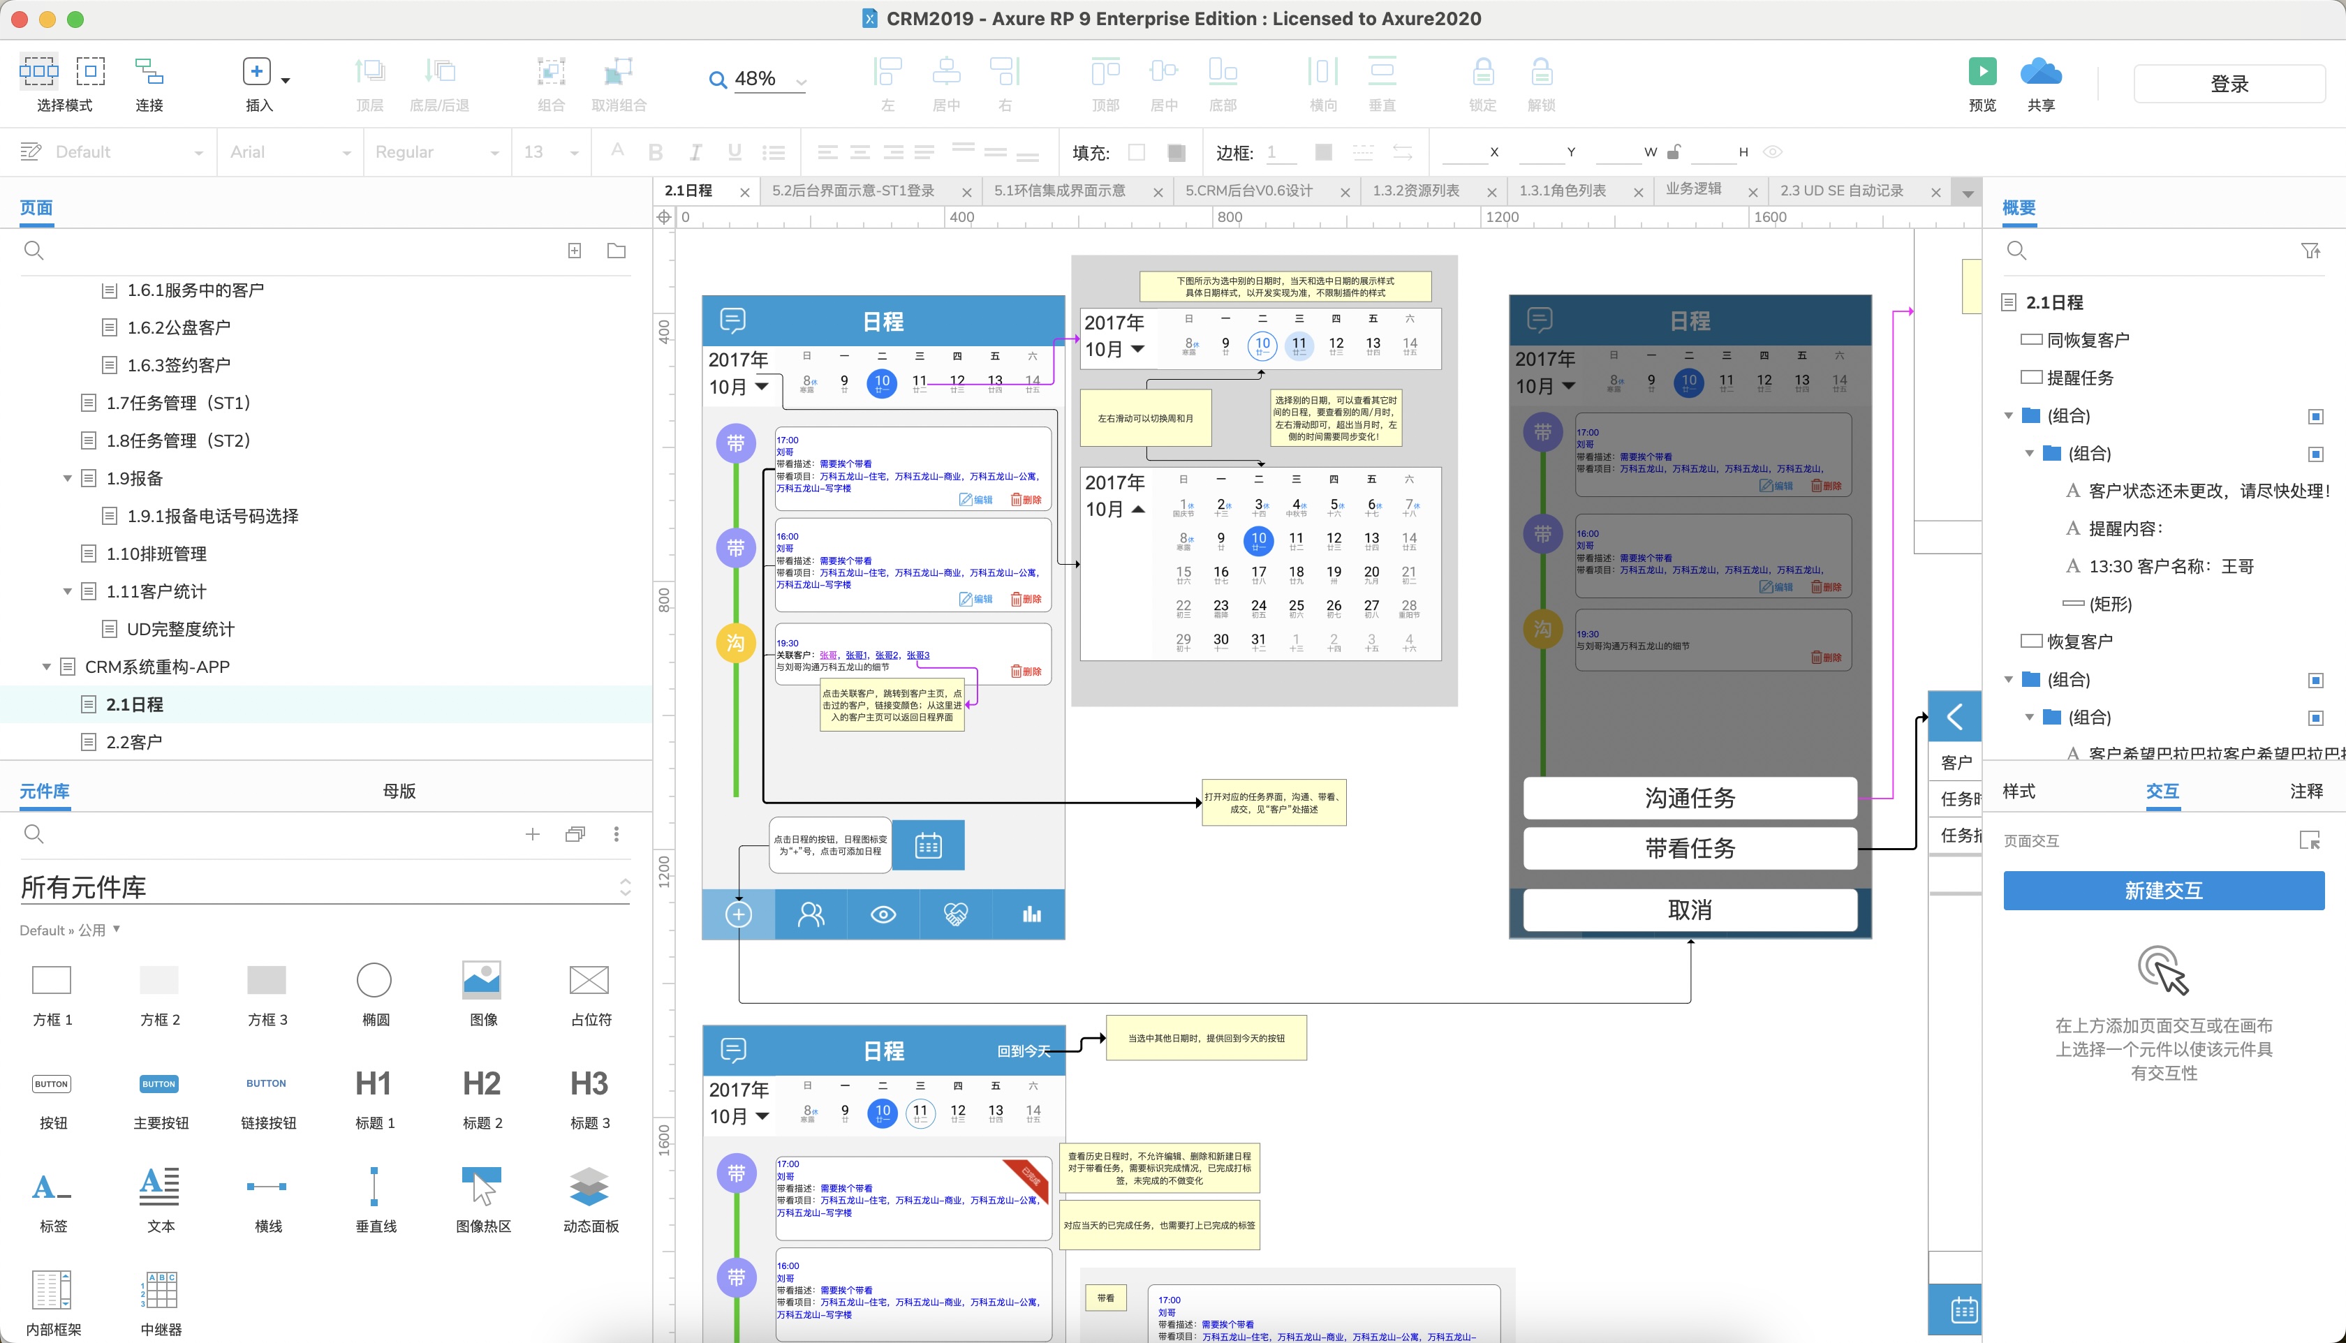This screenshot has width=2346, height=1343.
Task: Click the border color swatch
Action: (1323, 152)
